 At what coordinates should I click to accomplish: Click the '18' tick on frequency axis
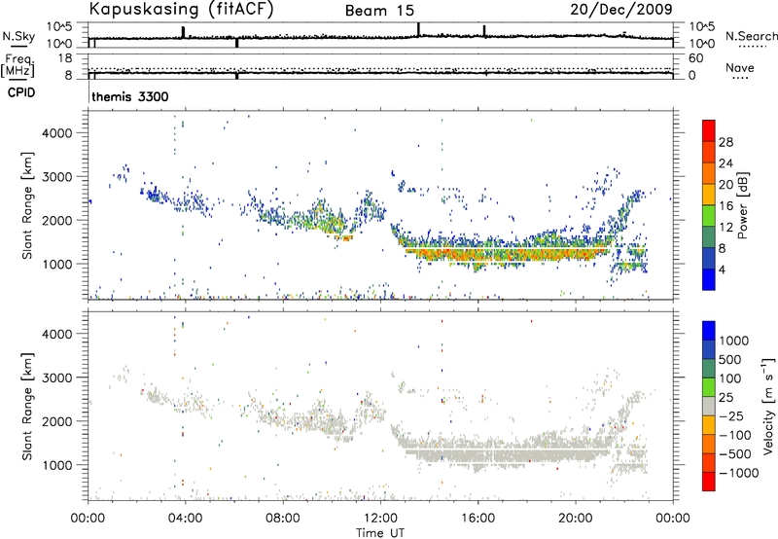(x=65, y=58)
